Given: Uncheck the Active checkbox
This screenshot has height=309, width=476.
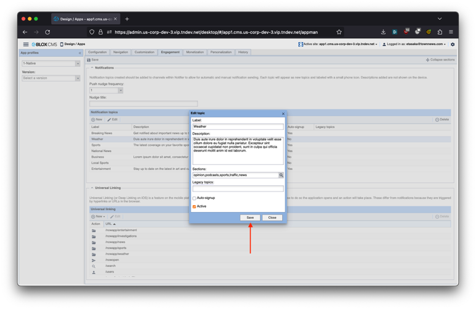Looking at the screenshot, I should tap(194, 206).
